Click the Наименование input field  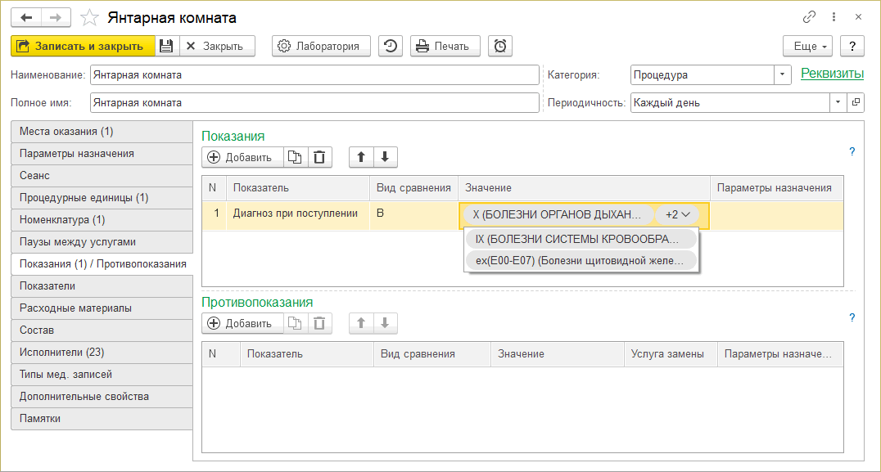click(314, 74)
